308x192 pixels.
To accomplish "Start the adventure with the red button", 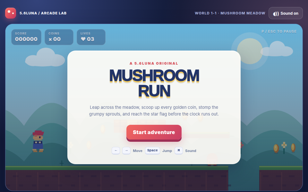I will click(x=154, y=133).
